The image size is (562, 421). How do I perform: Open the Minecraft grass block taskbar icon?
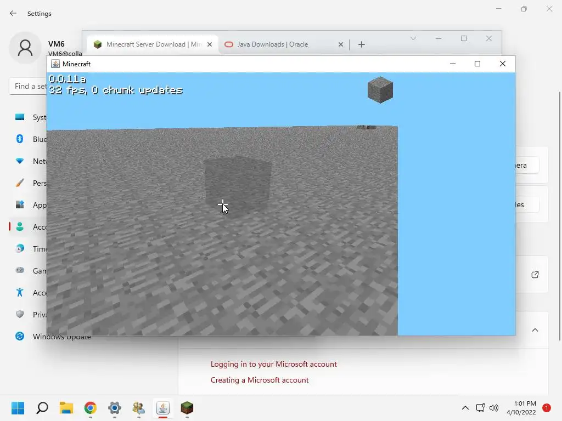click(x=187, y=408)
